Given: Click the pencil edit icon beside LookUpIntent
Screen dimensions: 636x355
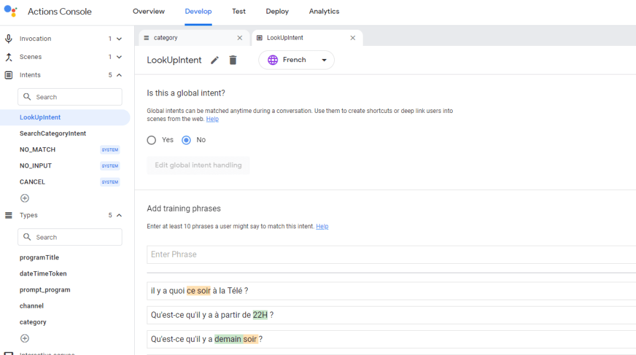Looking at the screenshot, I should pos(215,60).
